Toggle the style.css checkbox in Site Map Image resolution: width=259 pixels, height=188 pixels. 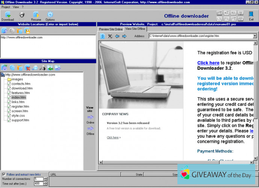[x=9, y=115]
